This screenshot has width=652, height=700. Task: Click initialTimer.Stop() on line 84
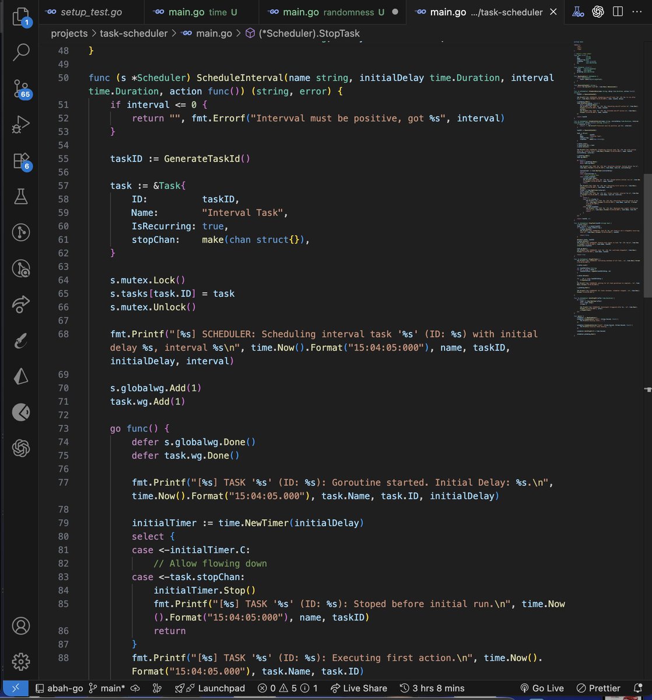205,590
